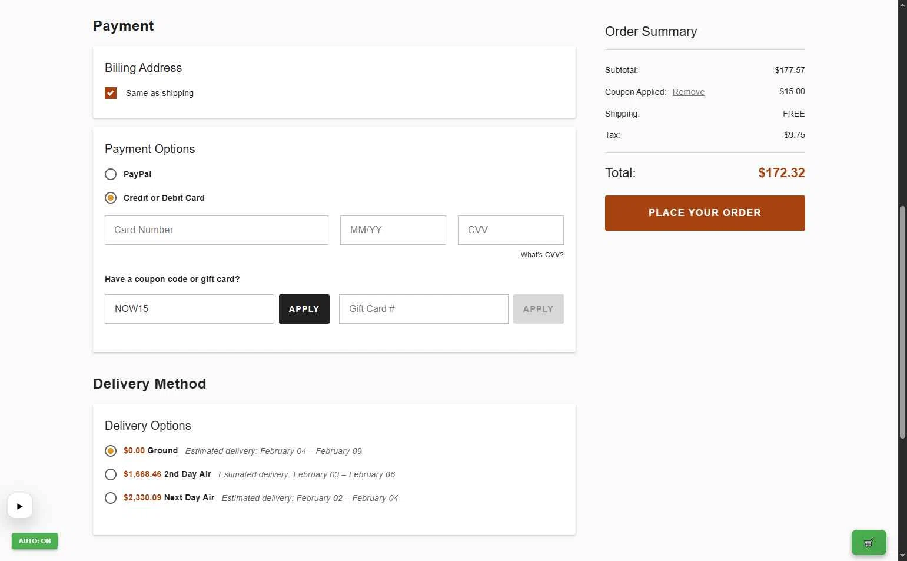
Task: Choose Next Day Air delivery
Action: [x=111, y=498]
